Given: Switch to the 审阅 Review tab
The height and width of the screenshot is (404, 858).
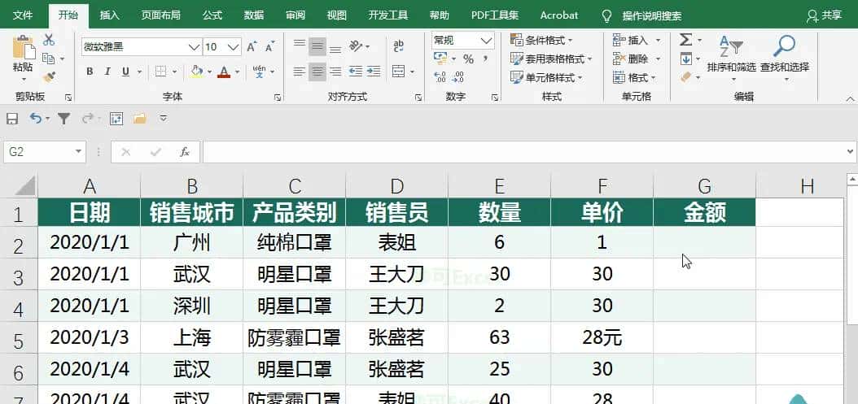Looking at the screenshot, I should 295,15.
